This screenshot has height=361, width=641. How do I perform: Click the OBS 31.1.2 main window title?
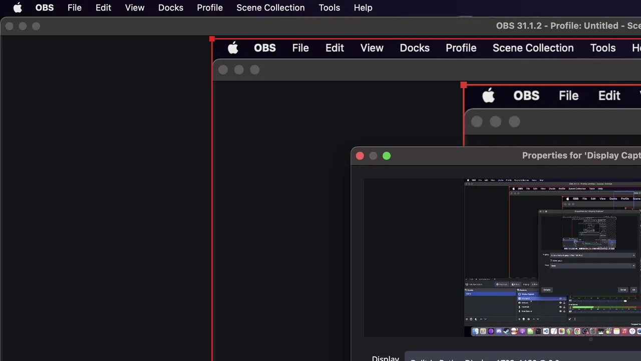pos(568,26)
